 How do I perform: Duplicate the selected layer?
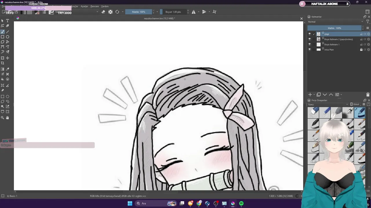point(319,95)
